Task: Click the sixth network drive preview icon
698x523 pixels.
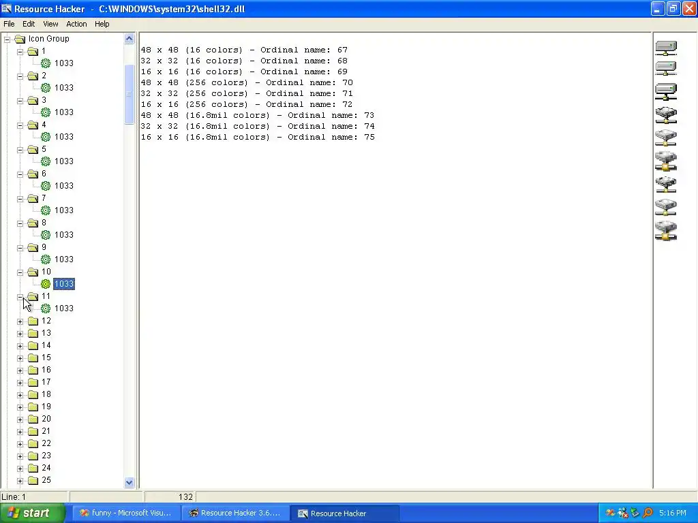Action: click(666, 161)
